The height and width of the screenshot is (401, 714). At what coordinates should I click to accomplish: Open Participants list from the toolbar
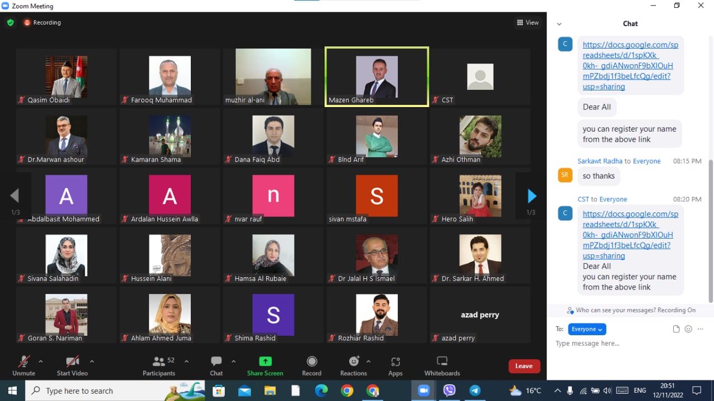159,366
